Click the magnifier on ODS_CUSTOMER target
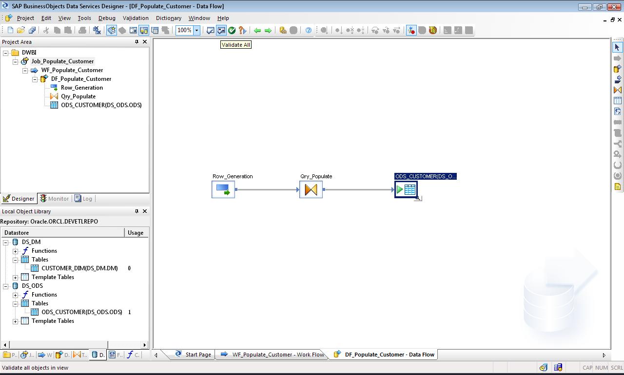This screenshot has height=375, width=624. [418, 198]
